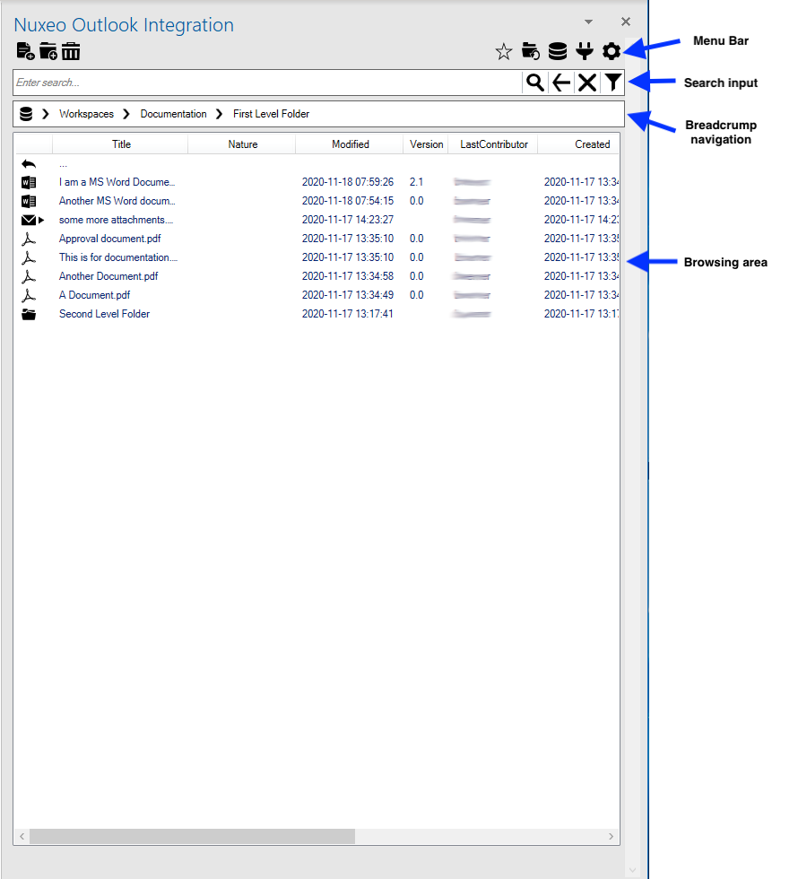This screenshot has width=807, height=879.
Task: Open the search filter funnel
Action: click(612, 83)
